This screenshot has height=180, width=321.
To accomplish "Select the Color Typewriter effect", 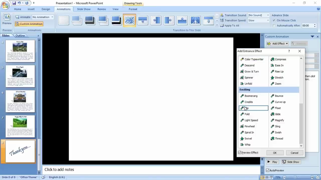I will (x=253, y=59).
